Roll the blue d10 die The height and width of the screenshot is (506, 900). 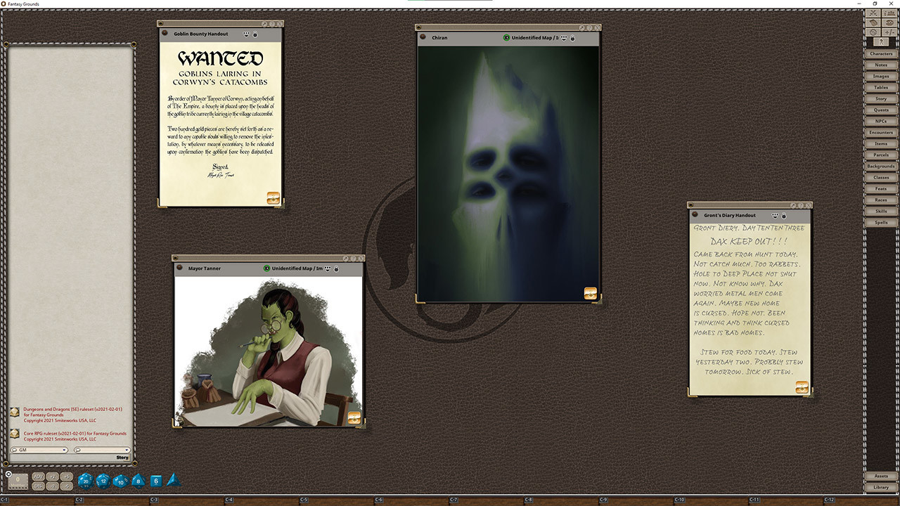[x=120, y=481]
